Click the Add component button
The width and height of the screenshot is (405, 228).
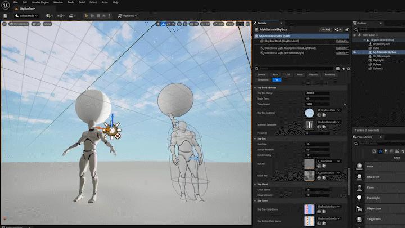(x=325, y=29)
